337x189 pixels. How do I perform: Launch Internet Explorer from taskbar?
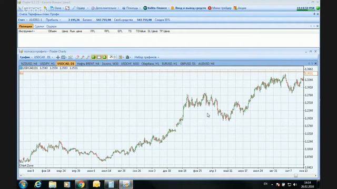pos(38,184)
